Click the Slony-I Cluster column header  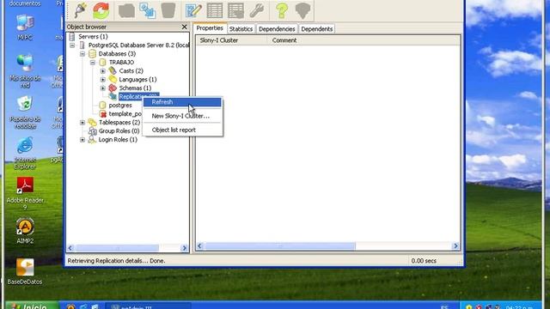232,40
